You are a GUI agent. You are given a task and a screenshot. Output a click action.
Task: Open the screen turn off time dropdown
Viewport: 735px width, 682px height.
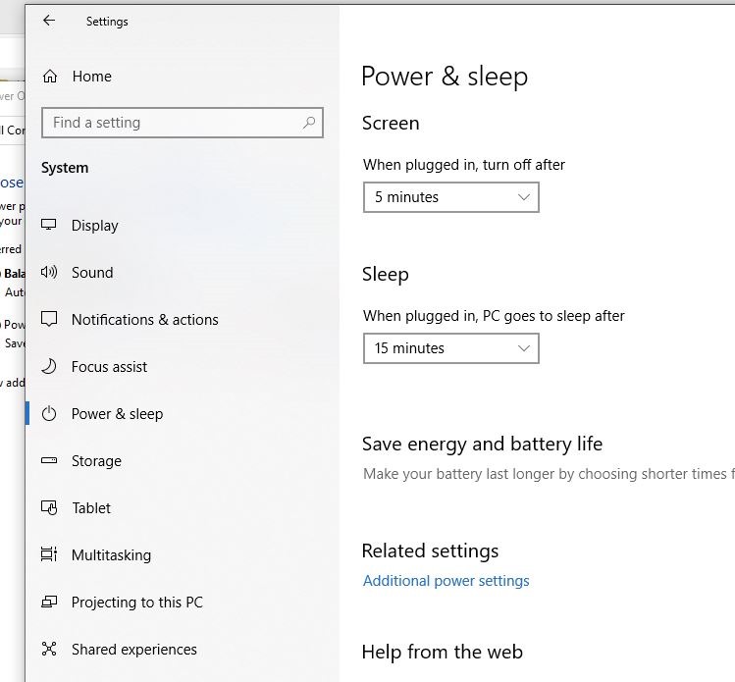pos(450,197)
